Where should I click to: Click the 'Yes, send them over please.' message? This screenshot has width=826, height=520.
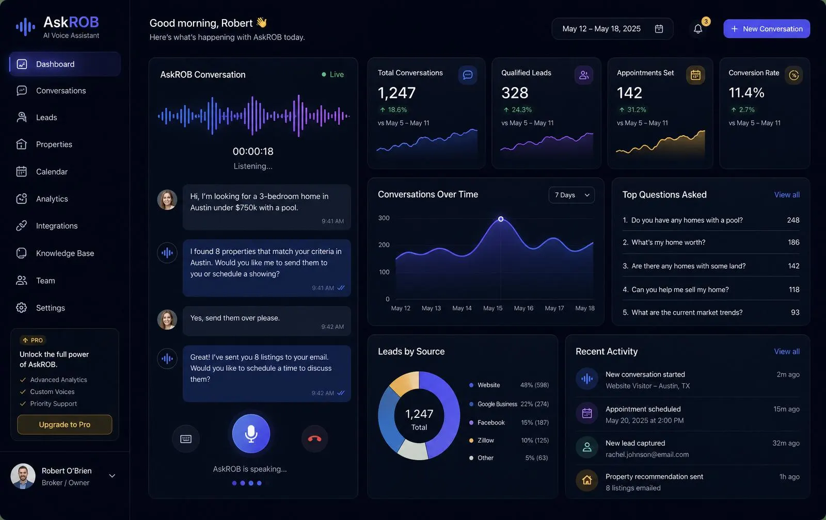pyautogui.click(x=267, y=321)
